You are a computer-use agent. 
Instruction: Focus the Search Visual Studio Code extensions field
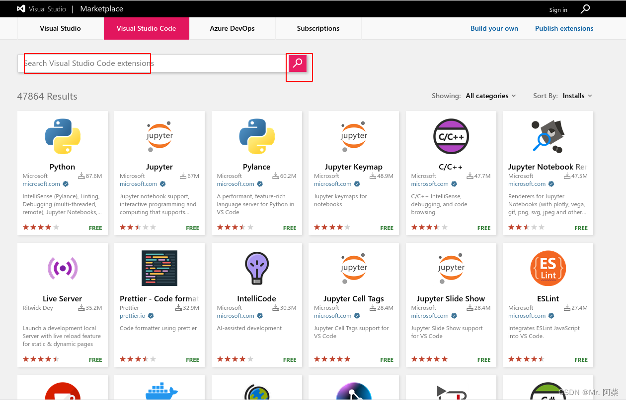152,63
